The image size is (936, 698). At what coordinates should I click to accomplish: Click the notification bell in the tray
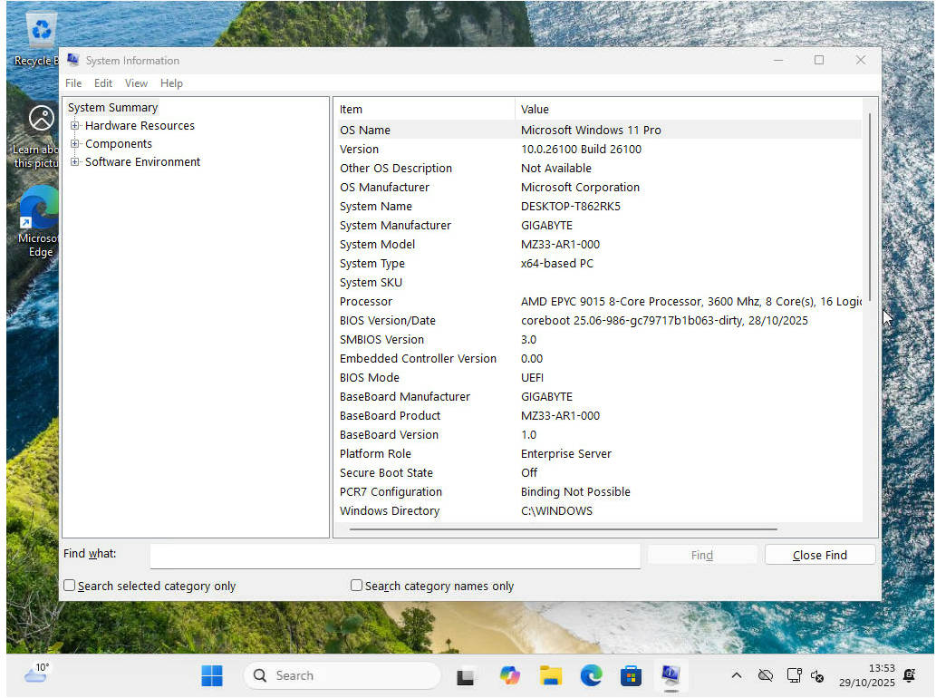[x=909, y=675]
